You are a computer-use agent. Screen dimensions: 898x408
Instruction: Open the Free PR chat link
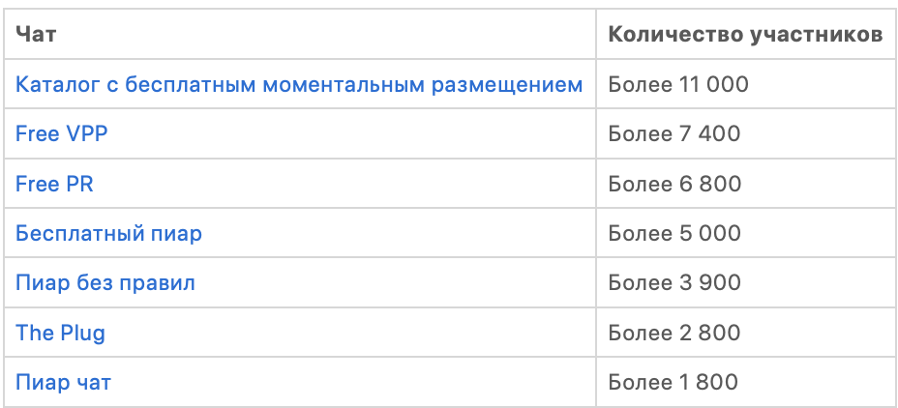54,184
